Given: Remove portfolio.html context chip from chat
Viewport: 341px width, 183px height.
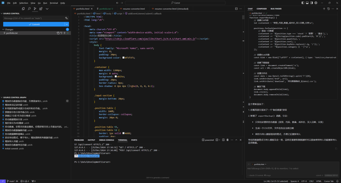Looking at the screenshot, I should click(x=266, y=164).
